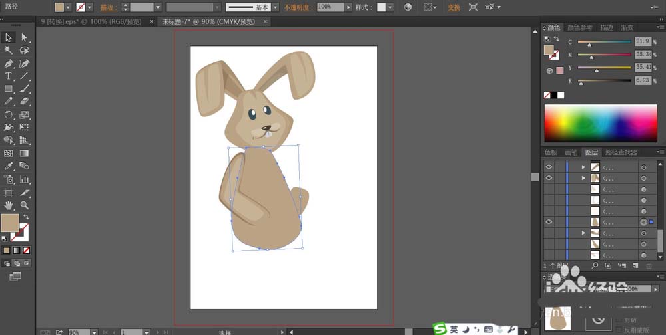Select the Hand tool
This screenshot has width=666, height=335.
point(9,205)
